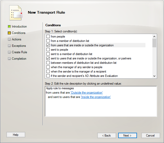Enable 'sent to a member of distribution list'
This screenshot has width=164, height=143.
pos(48,54)
